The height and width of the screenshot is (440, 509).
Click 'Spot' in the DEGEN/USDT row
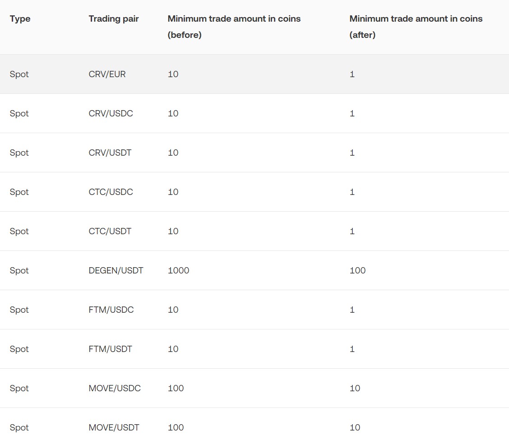[19, 271]
